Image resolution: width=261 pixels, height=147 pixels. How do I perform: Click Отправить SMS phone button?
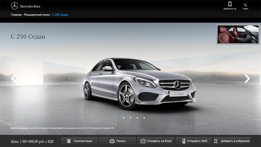click(x=194, y=141)
